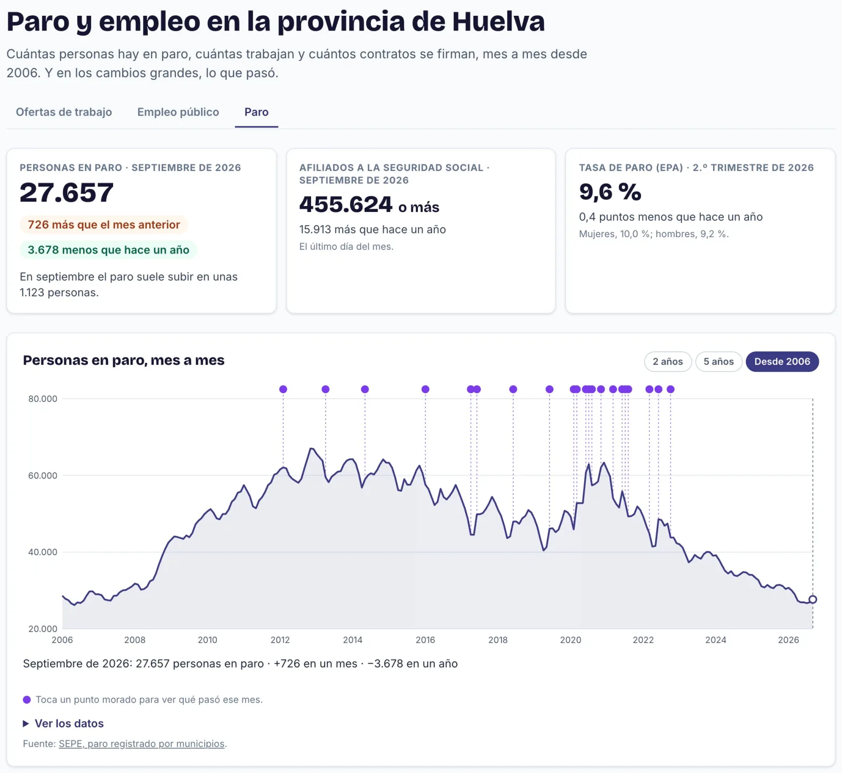Click the 455.624 affiliates figure

pos(346,205)
